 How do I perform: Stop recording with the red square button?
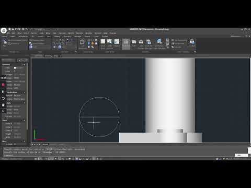click(3, 85)
